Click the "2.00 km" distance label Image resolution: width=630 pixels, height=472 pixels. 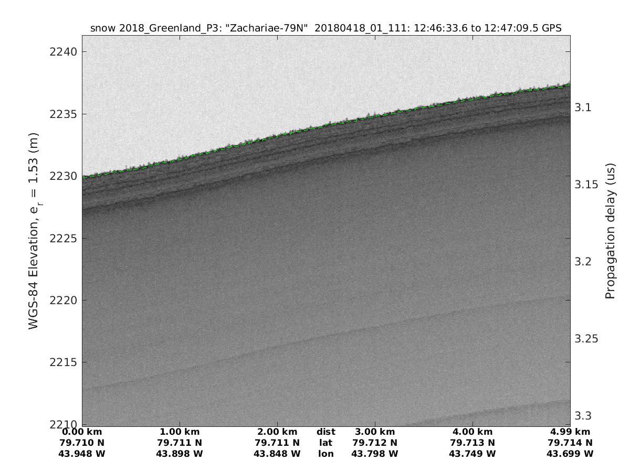pyautogui.click(x=277, y=432)
